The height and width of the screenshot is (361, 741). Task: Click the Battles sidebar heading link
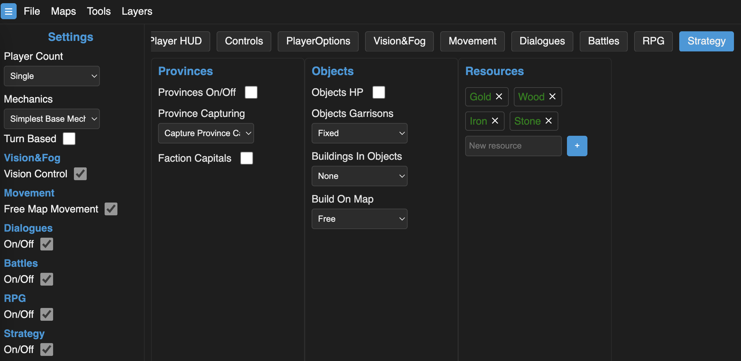(21, 263)
